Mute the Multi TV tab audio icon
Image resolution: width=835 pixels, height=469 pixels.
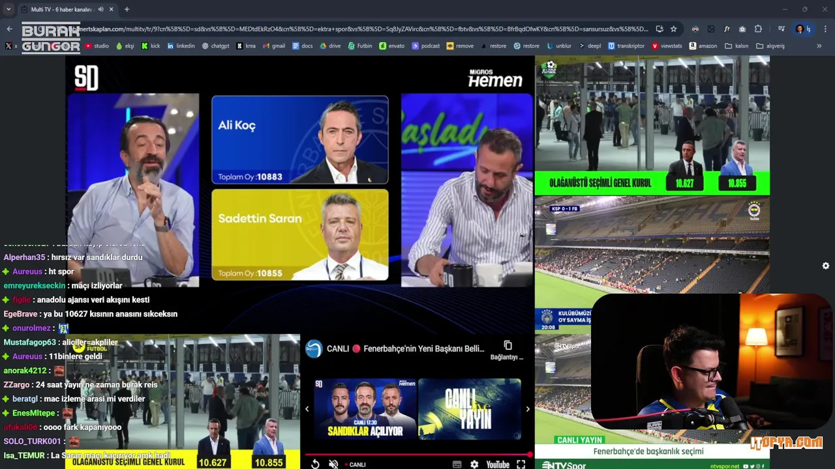point(100,9)
